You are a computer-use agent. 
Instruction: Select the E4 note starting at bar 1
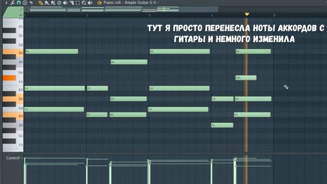pyautogui.click(x=55, y=88)
